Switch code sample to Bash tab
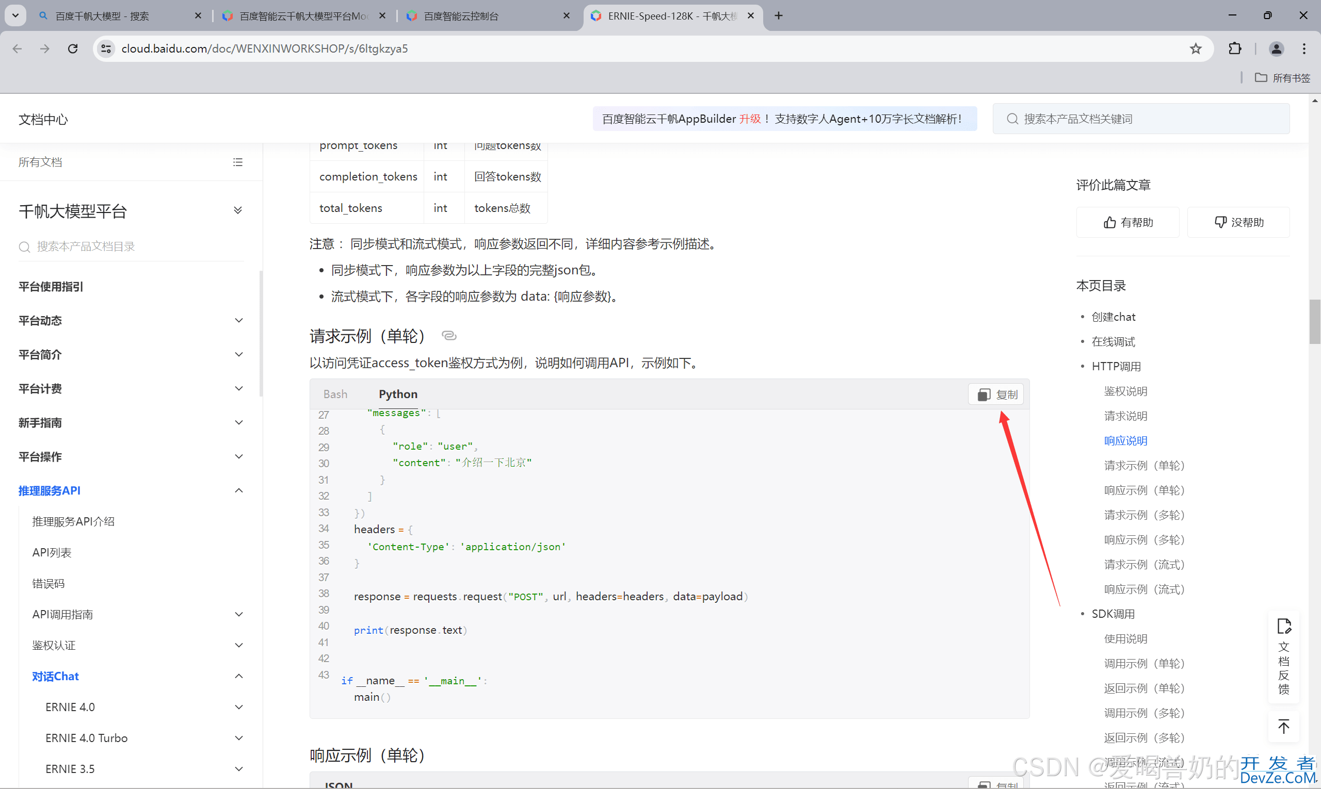The image size is (1321, 789). (335, 395)
